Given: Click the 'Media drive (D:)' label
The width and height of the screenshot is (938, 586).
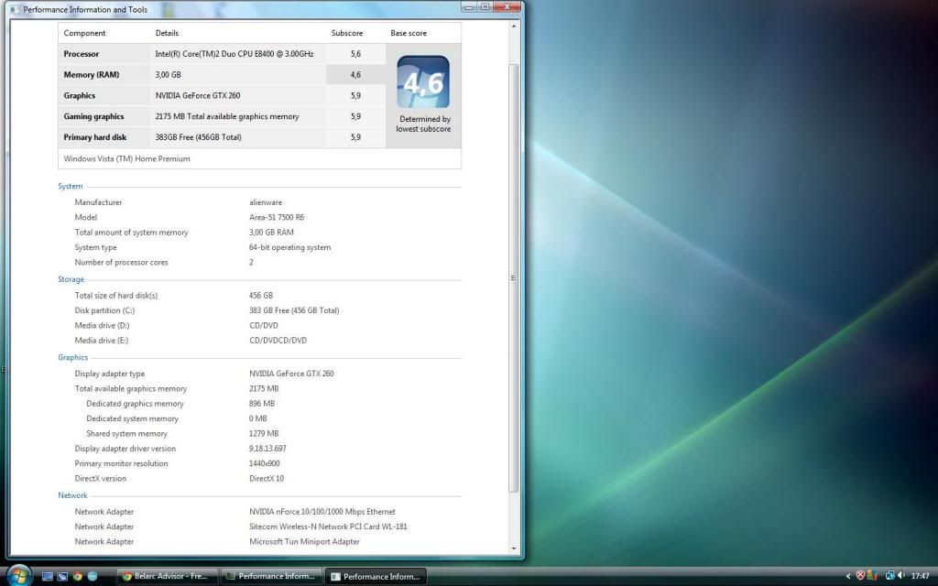Looking at the screenshot, I should pyautogui.click(x=102, y=326).
